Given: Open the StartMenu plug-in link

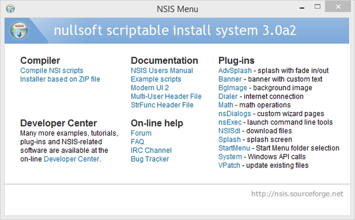Looking at the screenshot, I should [x=234, y=148].
